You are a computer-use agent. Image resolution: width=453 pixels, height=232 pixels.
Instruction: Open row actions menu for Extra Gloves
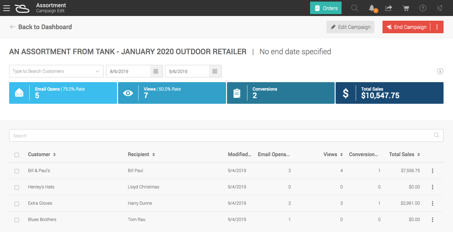coord(433,203)
